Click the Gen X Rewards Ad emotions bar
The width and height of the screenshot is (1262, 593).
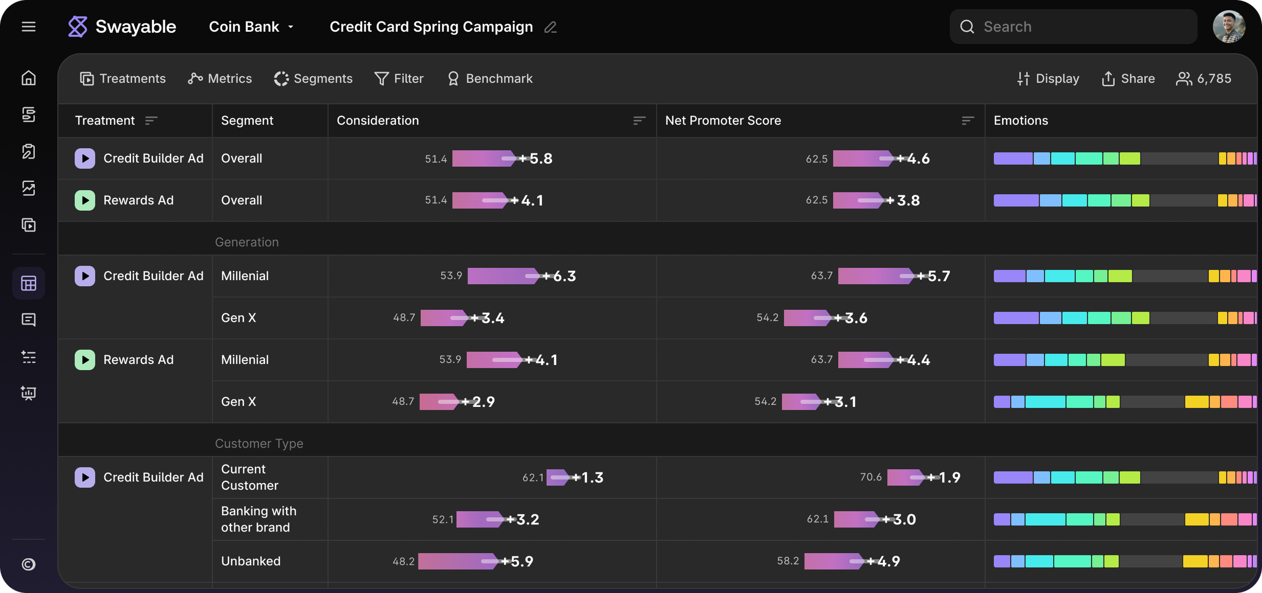point(1124,402)
